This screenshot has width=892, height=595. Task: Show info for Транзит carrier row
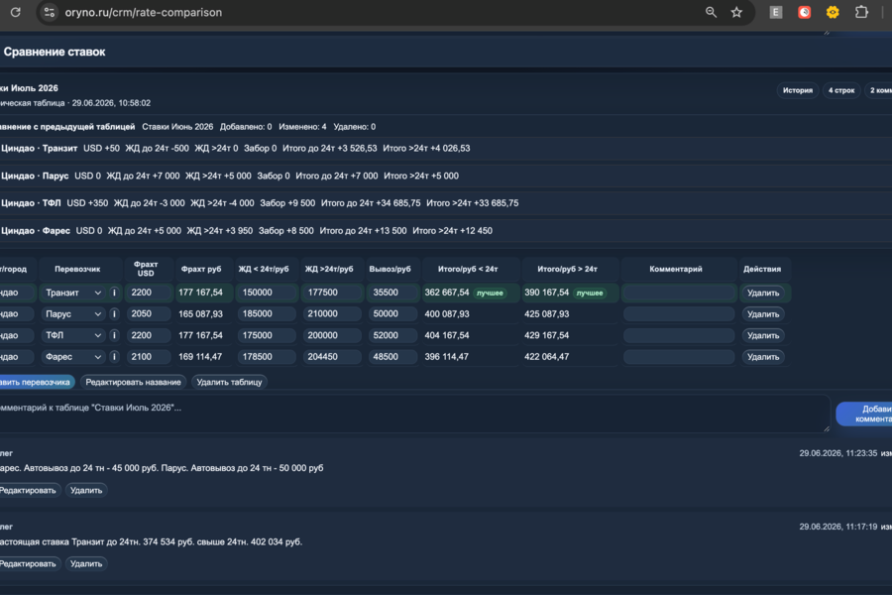(114, 293)
